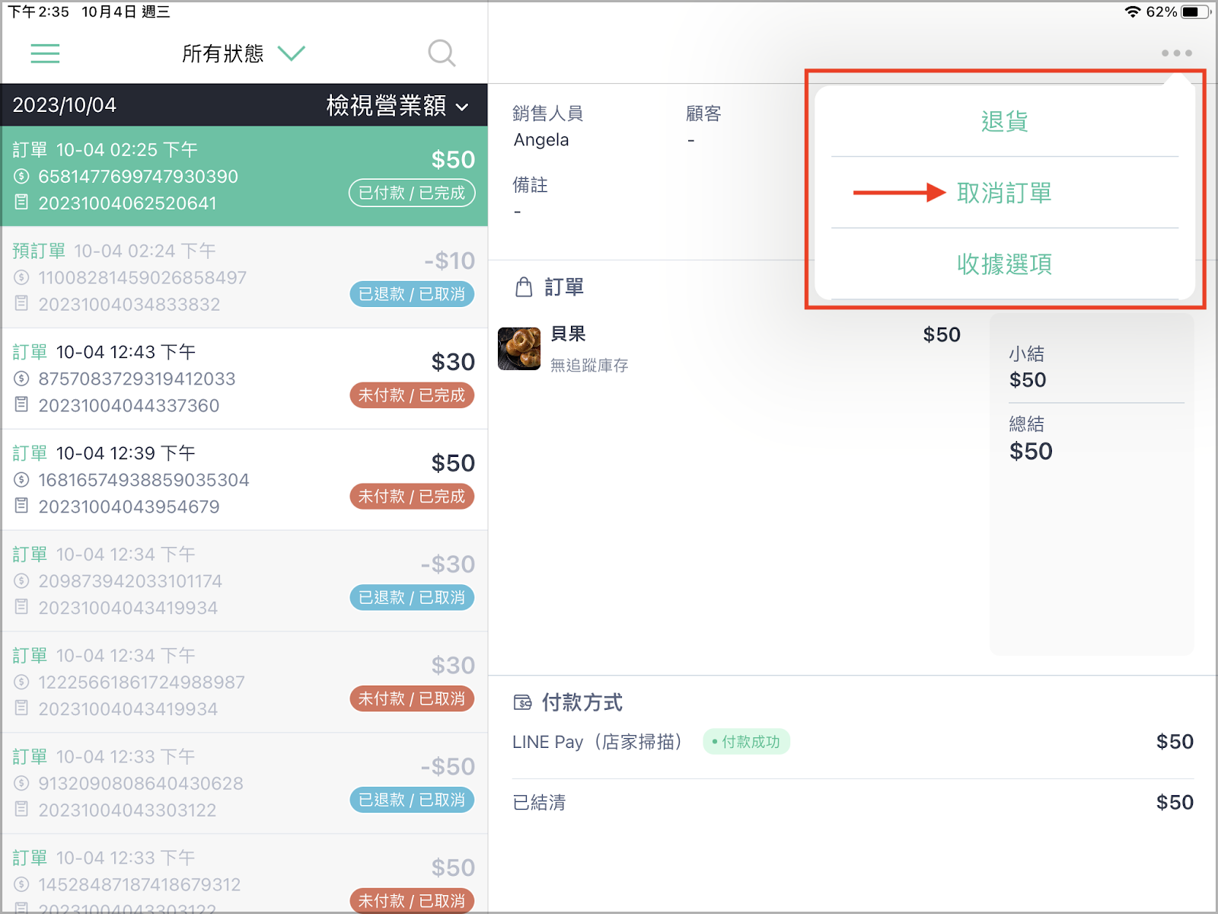Choose 取消訂單 in the popup menu
This screenshot has width=1218, height=914.
click(1004, 193)
